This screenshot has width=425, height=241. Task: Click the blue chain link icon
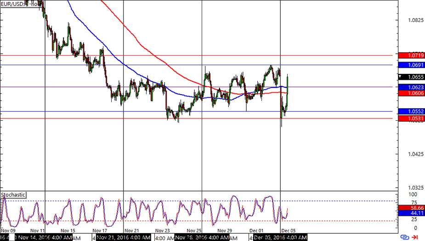[405, 237]
